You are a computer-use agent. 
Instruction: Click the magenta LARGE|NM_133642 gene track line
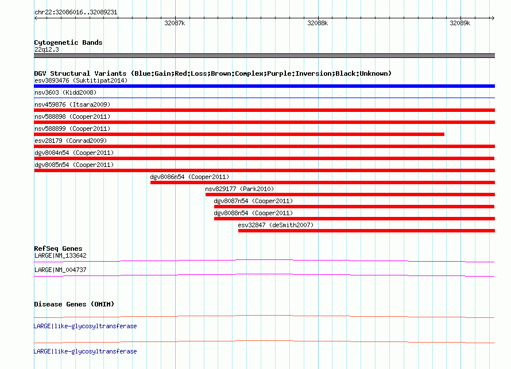pos(264,261)
